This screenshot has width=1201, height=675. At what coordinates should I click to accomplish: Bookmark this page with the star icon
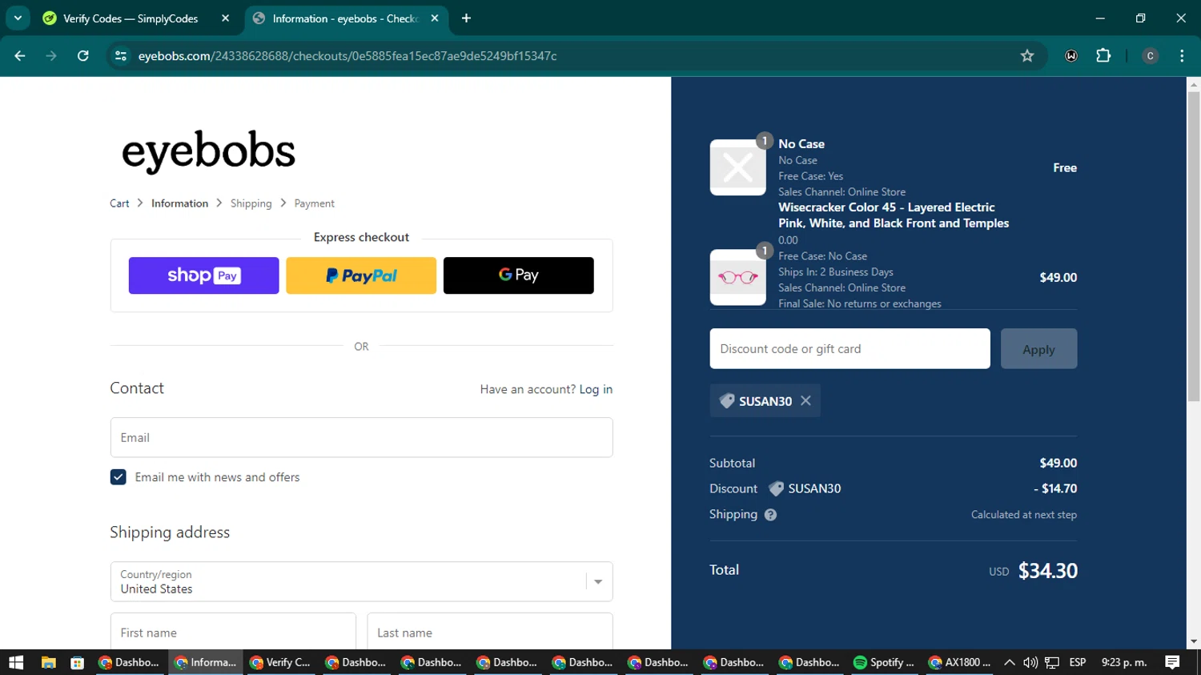tap(1027, 56)
